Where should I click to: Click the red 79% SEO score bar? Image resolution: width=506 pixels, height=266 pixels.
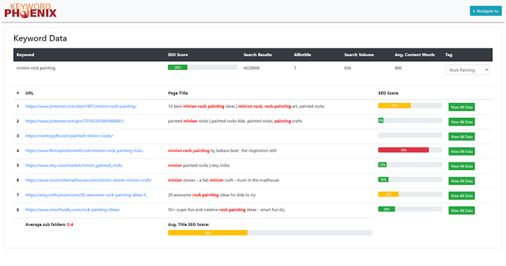[x=403, y=150]
